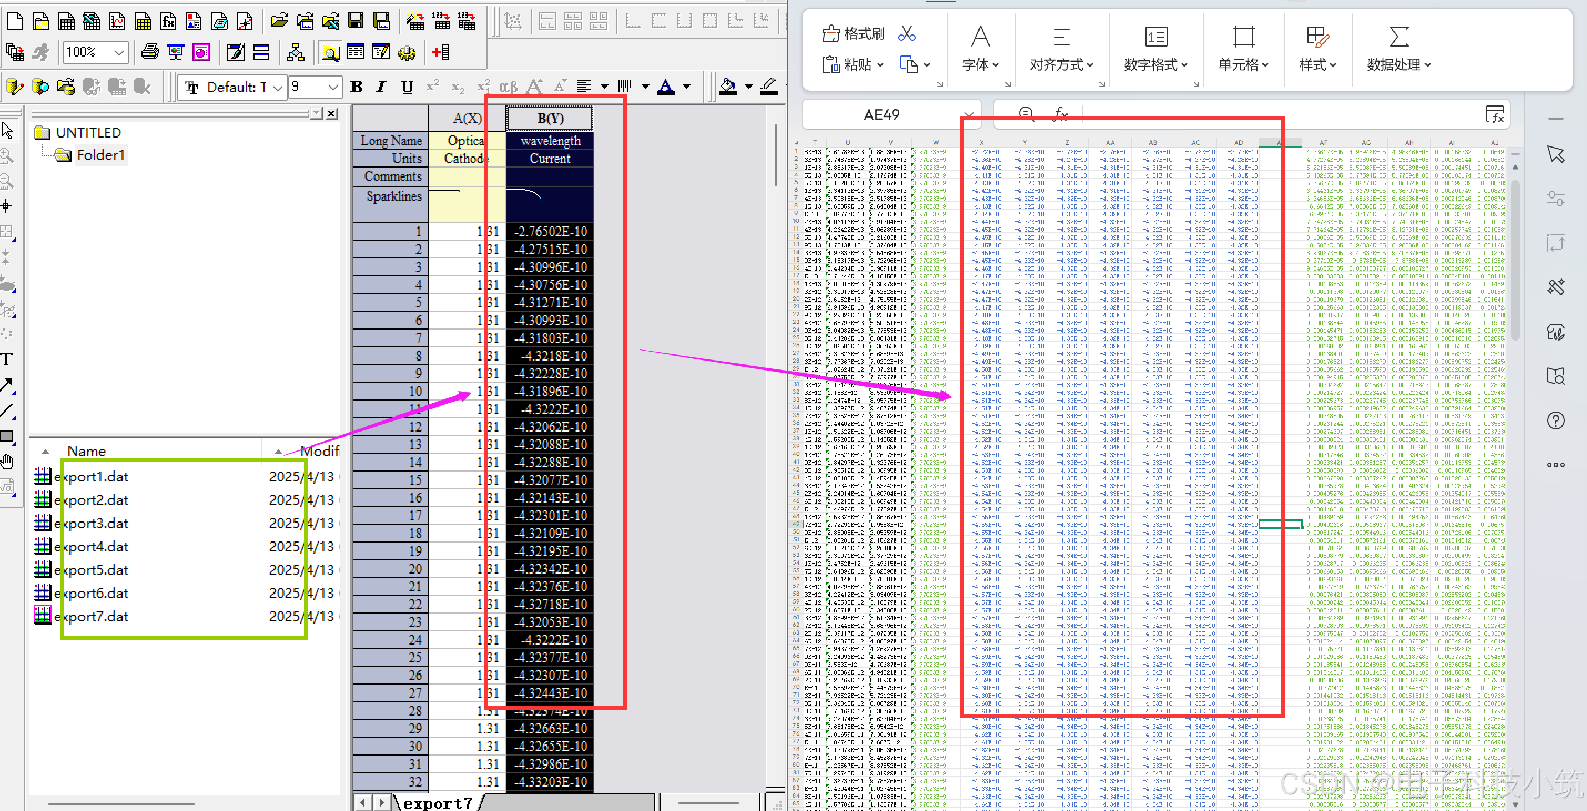Open the font size 9 dropdown
The width and height of the screenshot is (1587, 811).
click(333, 88)
